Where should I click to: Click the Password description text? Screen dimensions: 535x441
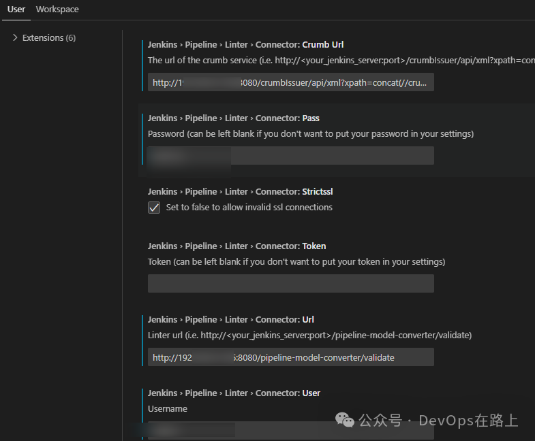tap(311, 134)
